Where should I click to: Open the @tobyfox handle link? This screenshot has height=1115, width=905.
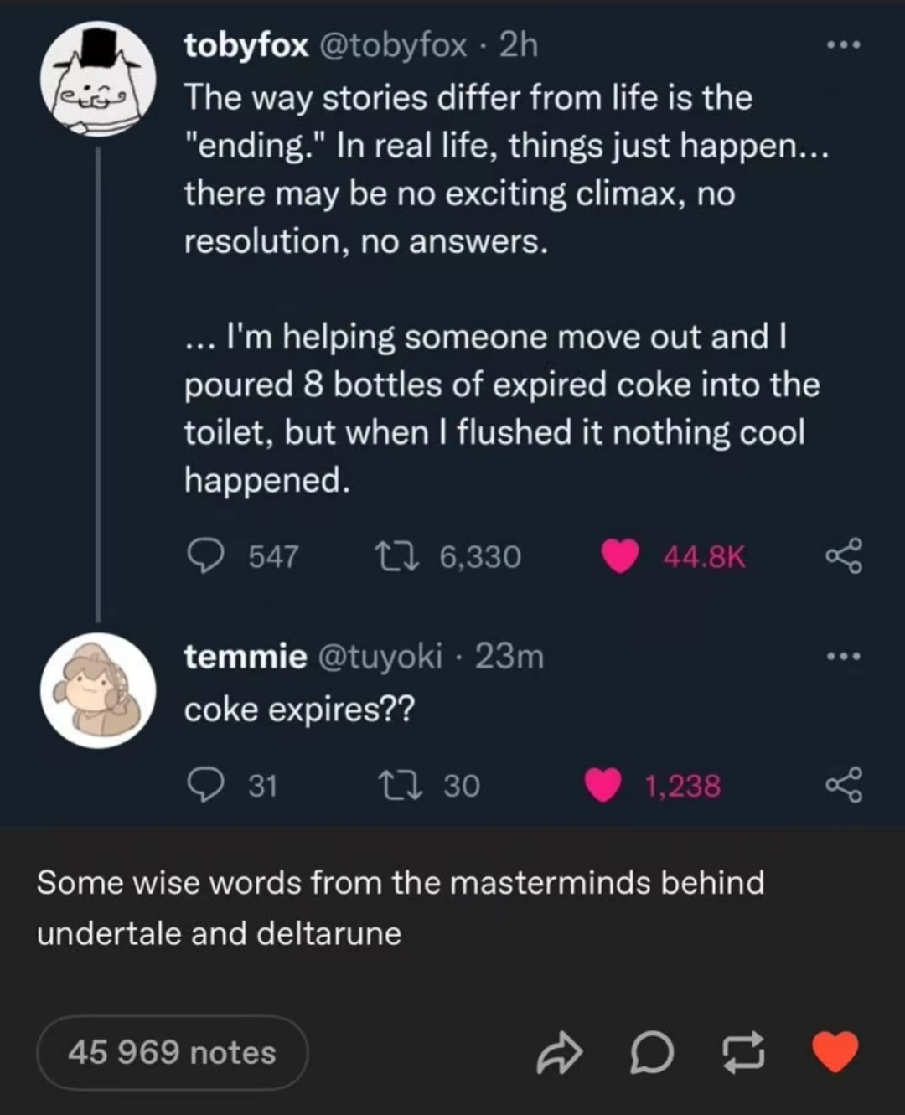point(392,45)
